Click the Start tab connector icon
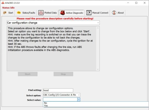The height and width of the screenshot is (110, 149). pyautogui.click(x=5, y=13)
